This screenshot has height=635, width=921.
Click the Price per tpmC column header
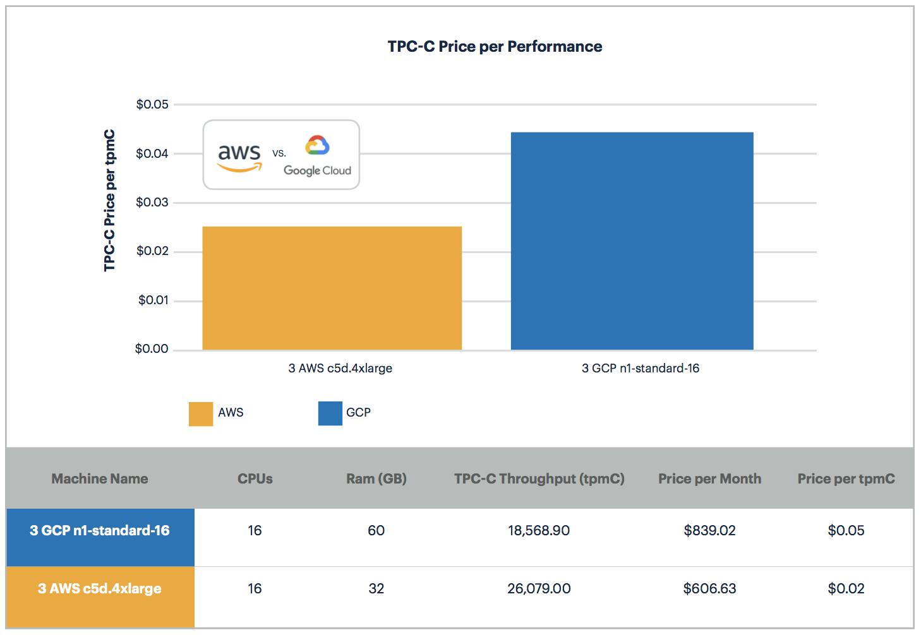[x=846, y=478]
